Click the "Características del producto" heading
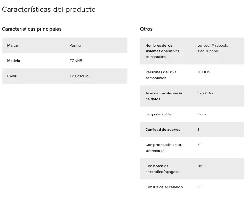This screenshot has height=200, width=247. click(x=49, y=10)
